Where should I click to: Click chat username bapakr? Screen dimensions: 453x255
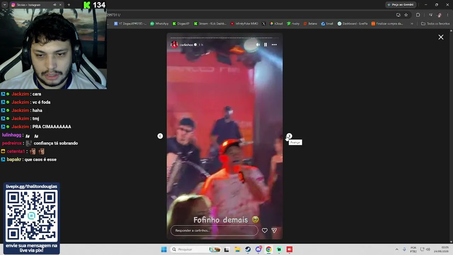pos(14,159)
